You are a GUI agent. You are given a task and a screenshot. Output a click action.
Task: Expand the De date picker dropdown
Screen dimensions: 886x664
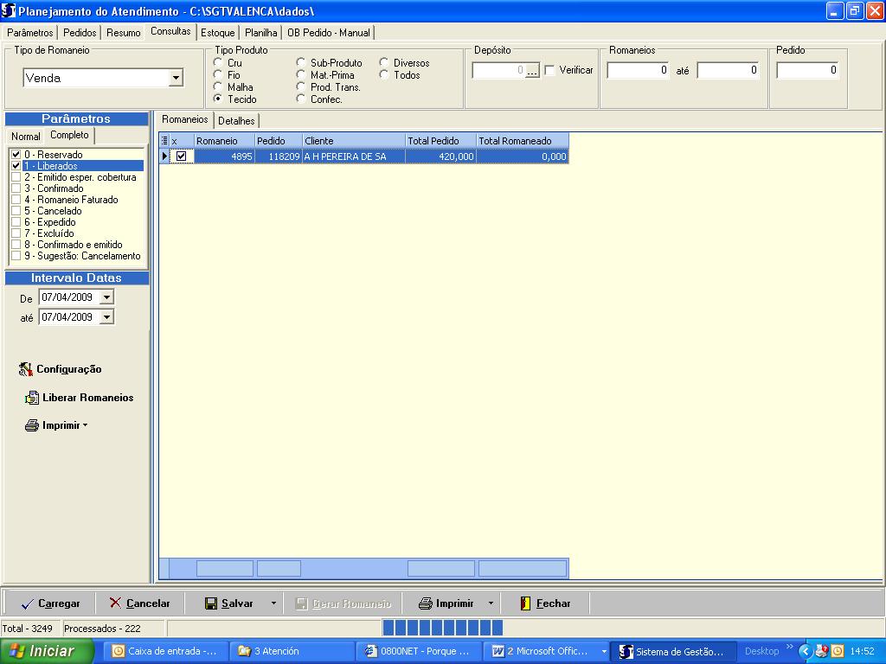106,297
